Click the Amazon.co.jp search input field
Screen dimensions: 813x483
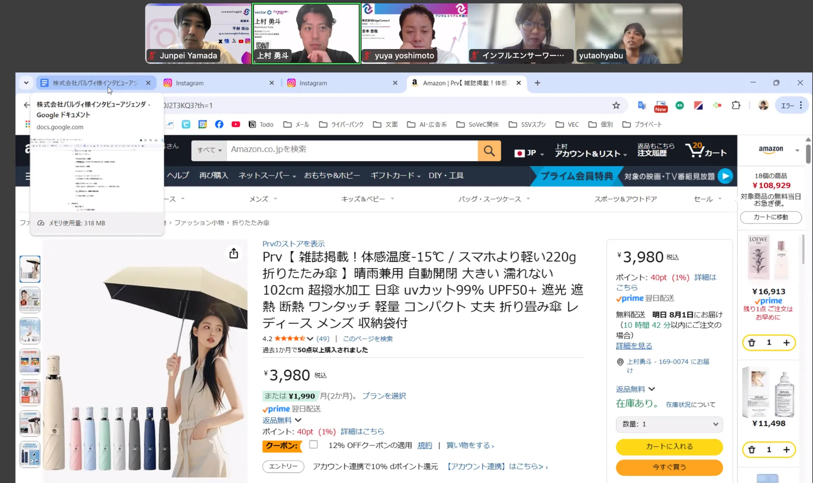(351, 149)
